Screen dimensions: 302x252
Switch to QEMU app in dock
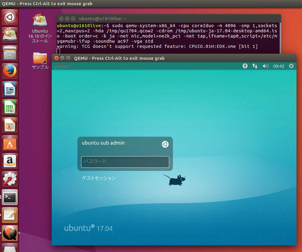10,233
